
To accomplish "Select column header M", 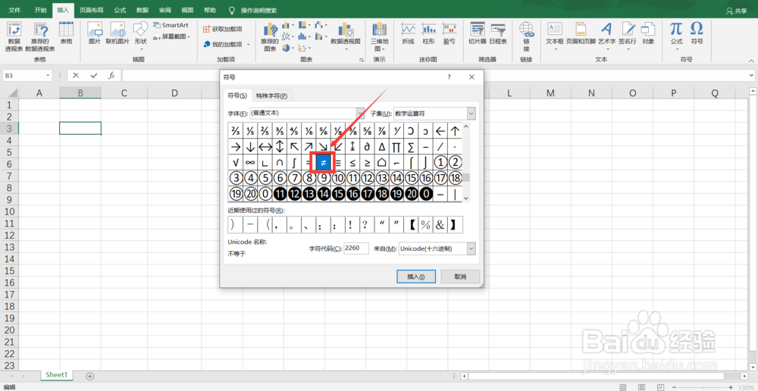I will (x=550, y=93).
